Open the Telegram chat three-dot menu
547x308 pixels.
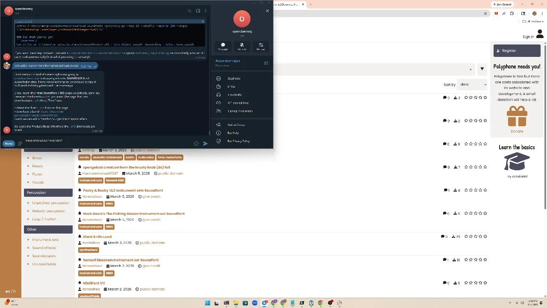(206, 11)
